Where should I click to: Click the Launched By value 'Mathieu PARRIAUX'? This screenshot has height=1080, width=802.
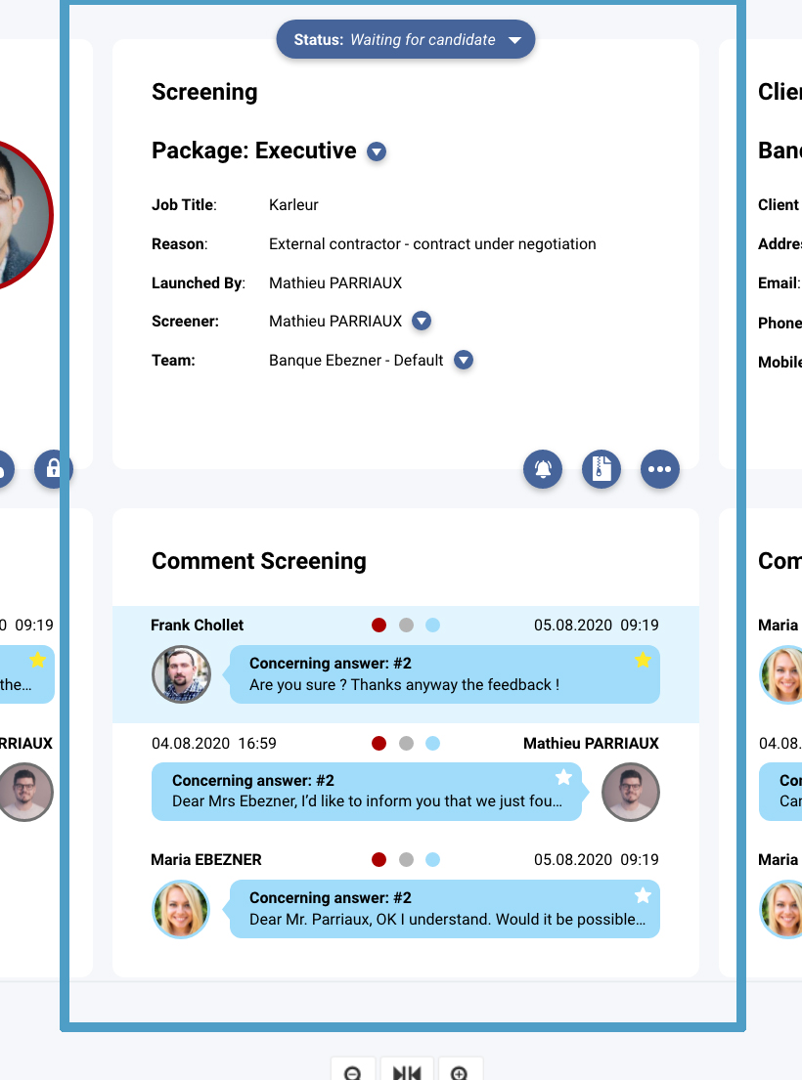tap(335, 283)
